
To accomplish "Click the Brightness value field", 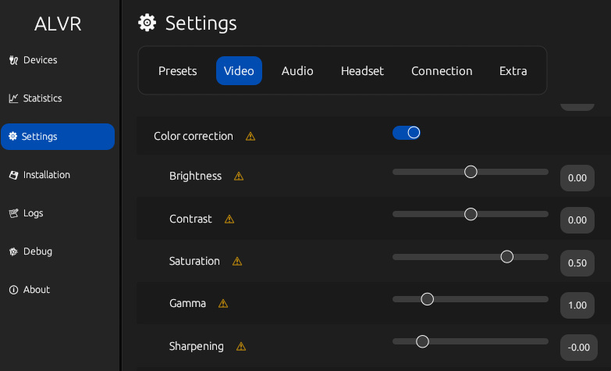I will point(577,178).
